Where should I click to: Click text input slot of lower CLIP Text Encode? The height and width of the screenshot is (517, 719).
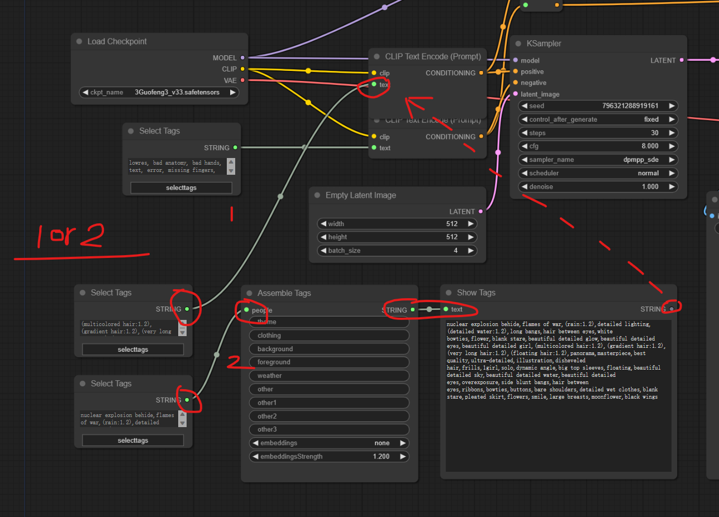coord(374,148)
